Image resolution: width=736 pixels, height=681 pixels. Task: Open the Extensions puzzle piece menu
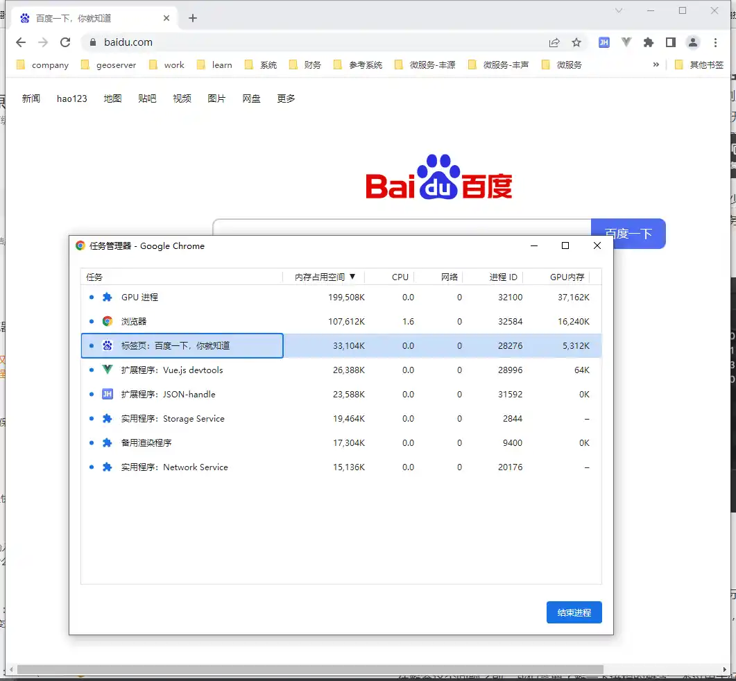[649, 42]
